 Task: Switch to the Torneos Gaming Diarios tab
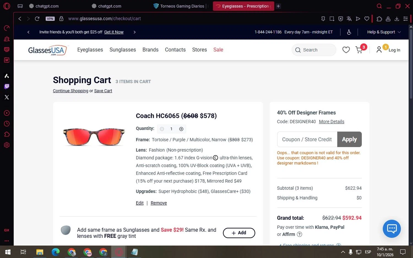tap(182, 6)
